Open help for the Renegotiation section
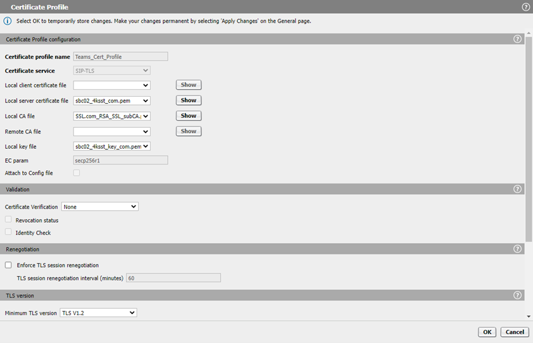The height and width of the screenshot is (343, 533). [517, 249]
